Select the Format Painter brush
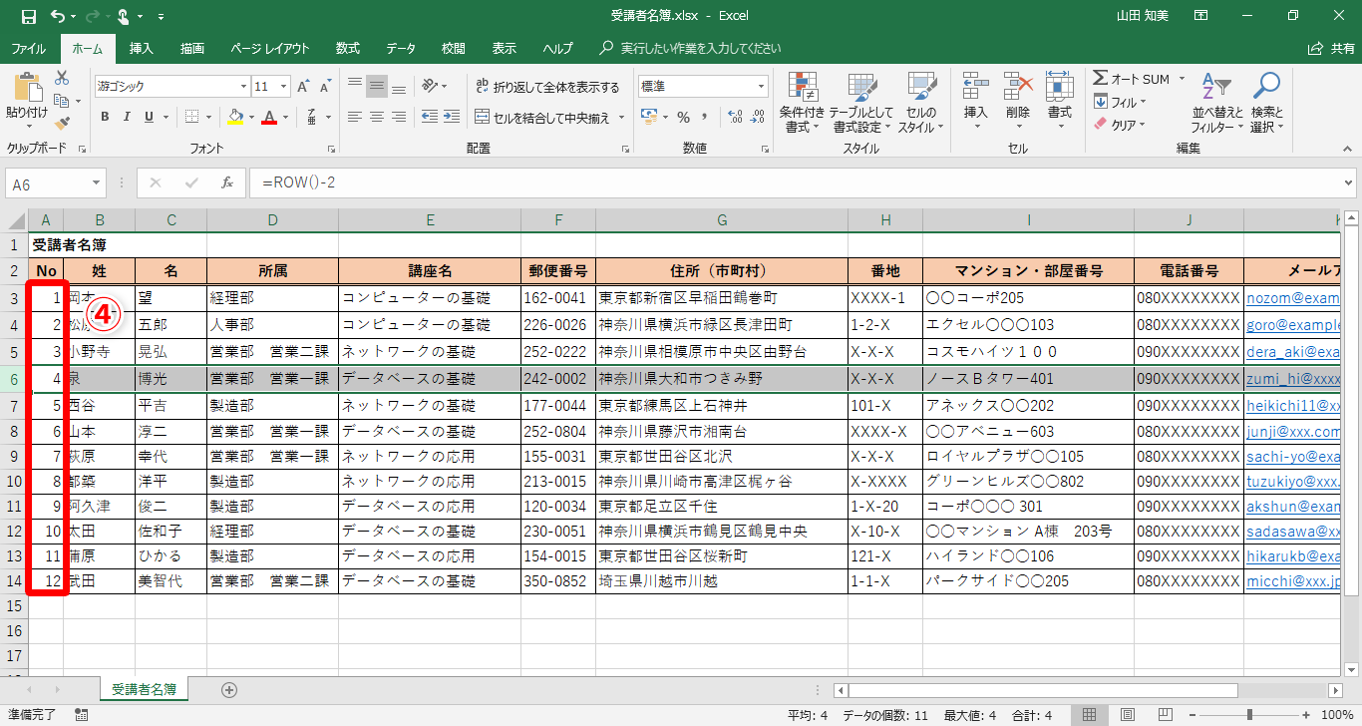The height and width of the screenshot is (726, 1362). [x=62, y=124]
